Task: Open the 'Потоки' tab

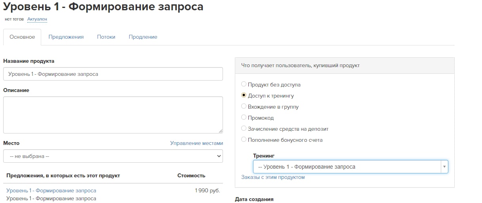Action: coord(106,37)
